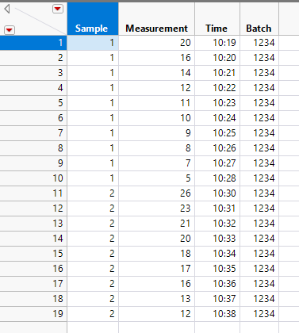Select row number 16
Viewport: 299px width, 333px height.
[x=33, y=269]
